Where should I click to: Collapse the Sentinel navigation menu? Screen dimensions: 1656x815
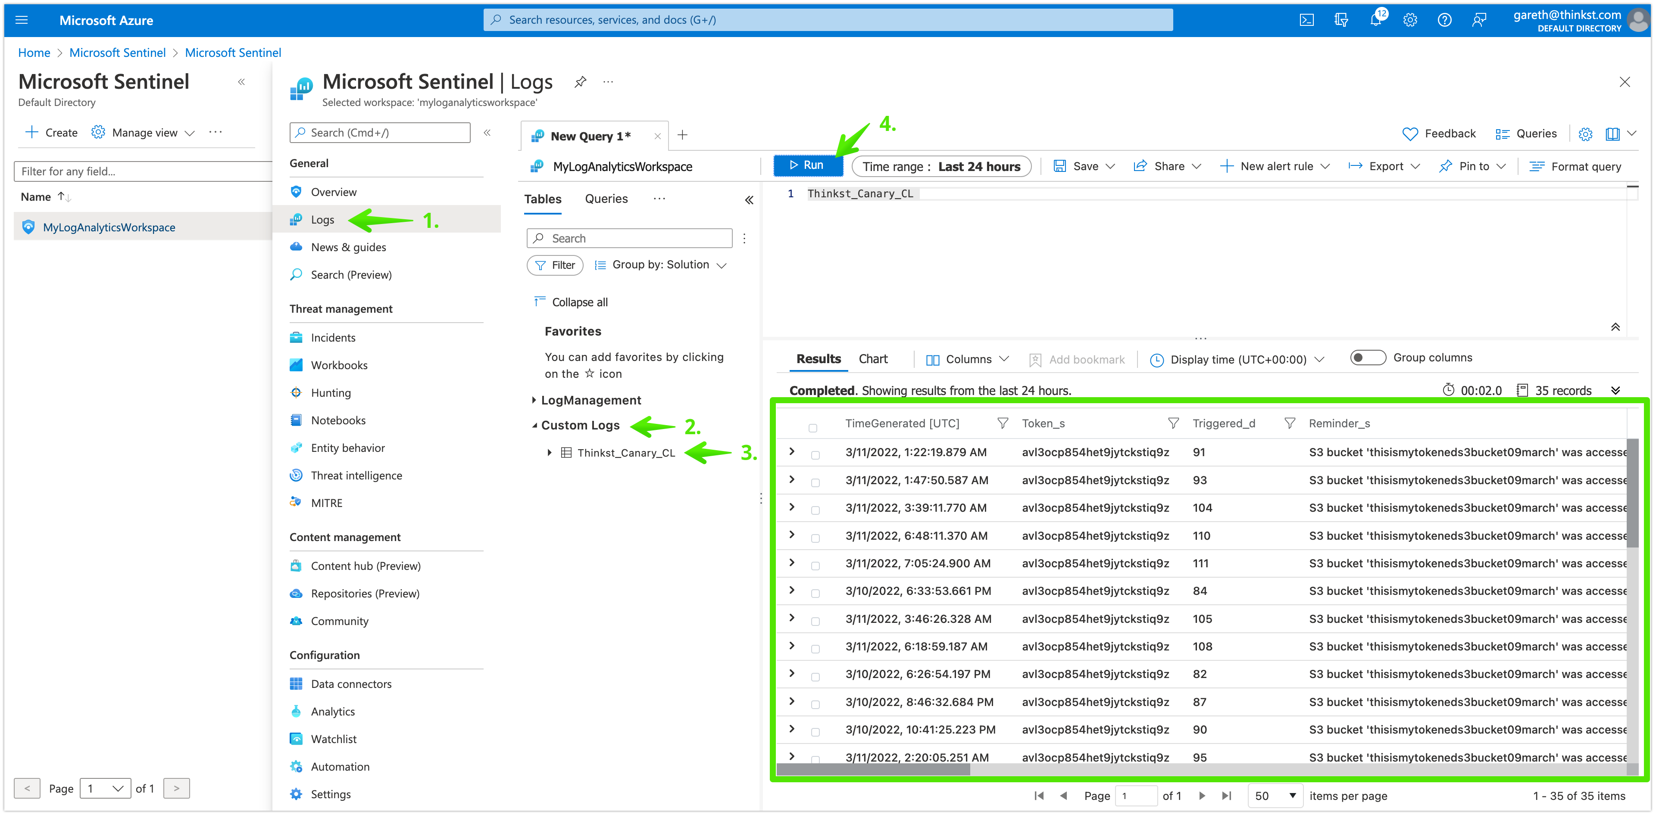[x=487, y=132]
